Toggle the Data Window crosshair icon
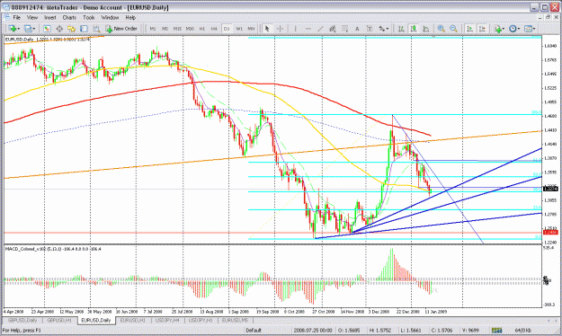Viewport: 562px width, 336px height. (x=59, y=29)
